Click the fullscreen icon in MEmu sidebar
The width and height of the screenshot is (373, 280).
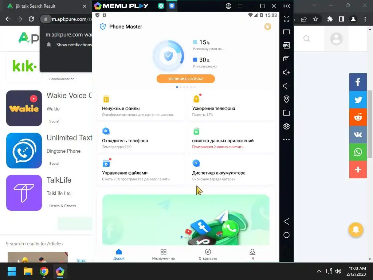point(286,19)
